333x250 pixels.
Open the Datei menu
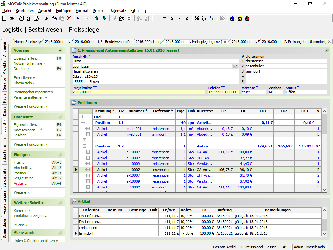[7, 11]
